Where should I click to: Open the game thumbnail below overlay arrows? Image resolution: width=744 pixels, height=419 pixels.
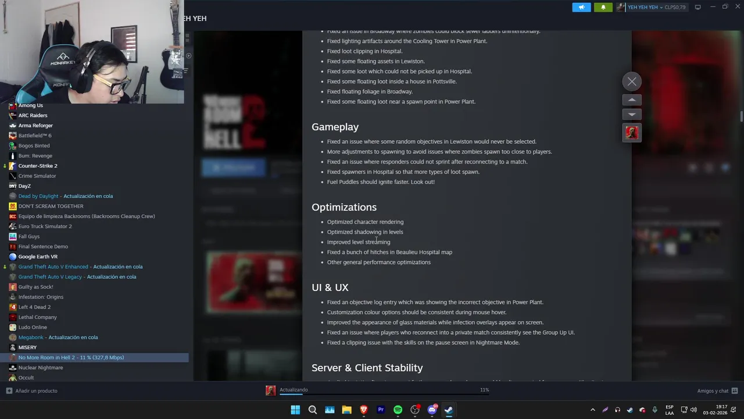point(632,133)
